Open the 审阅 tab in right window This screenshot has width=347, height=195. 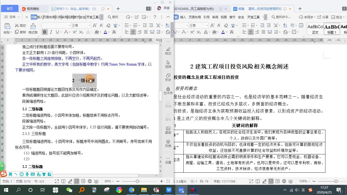click(x=215, y=17)
